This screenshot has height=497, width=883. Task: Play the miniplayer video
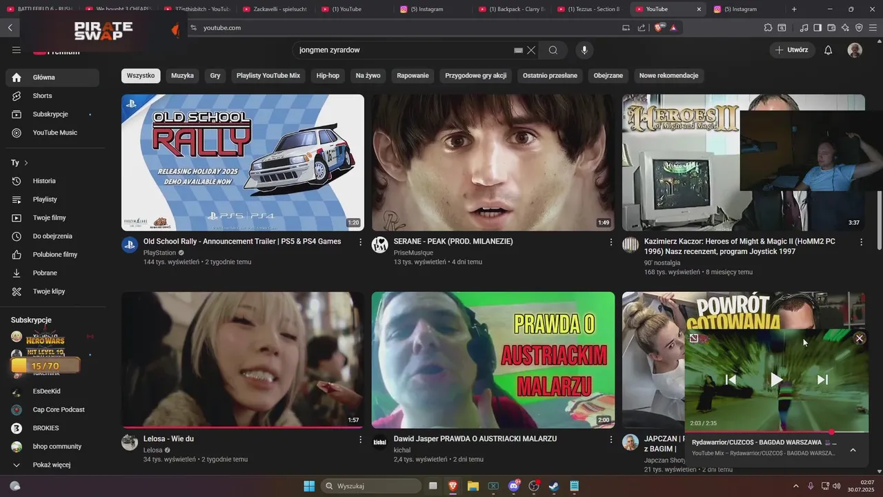pyautogui.click(x=777, y=380)
